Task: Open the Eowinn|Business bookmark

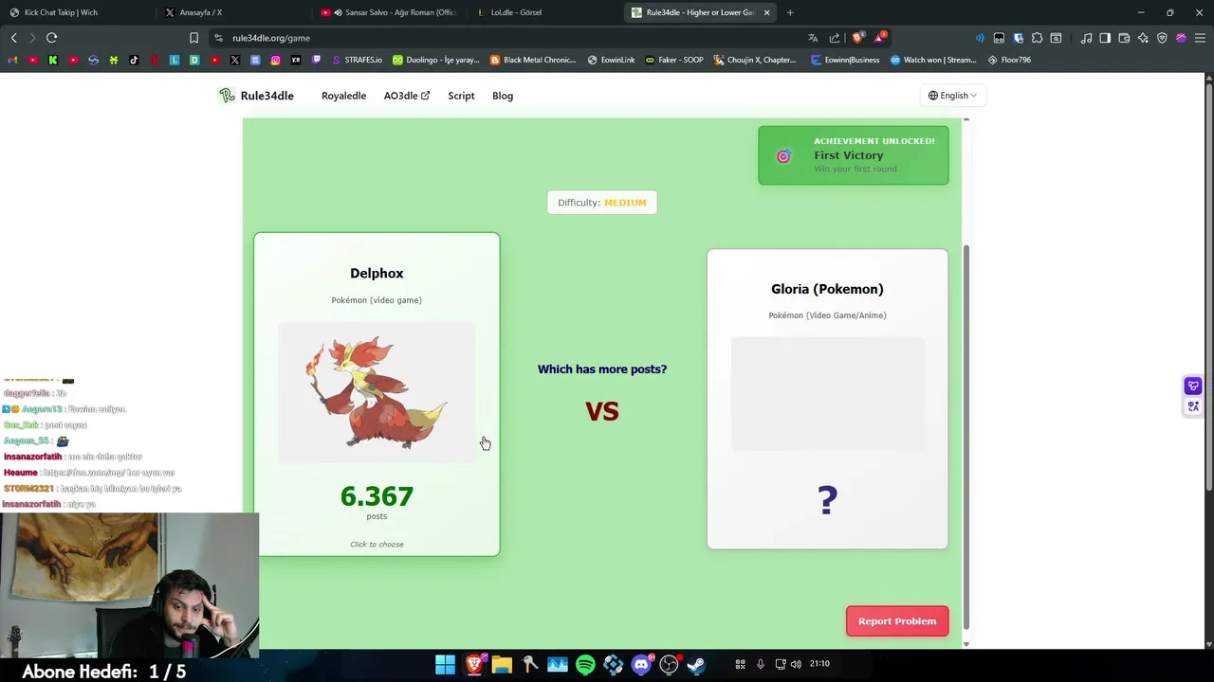Action: click(845, 60)
